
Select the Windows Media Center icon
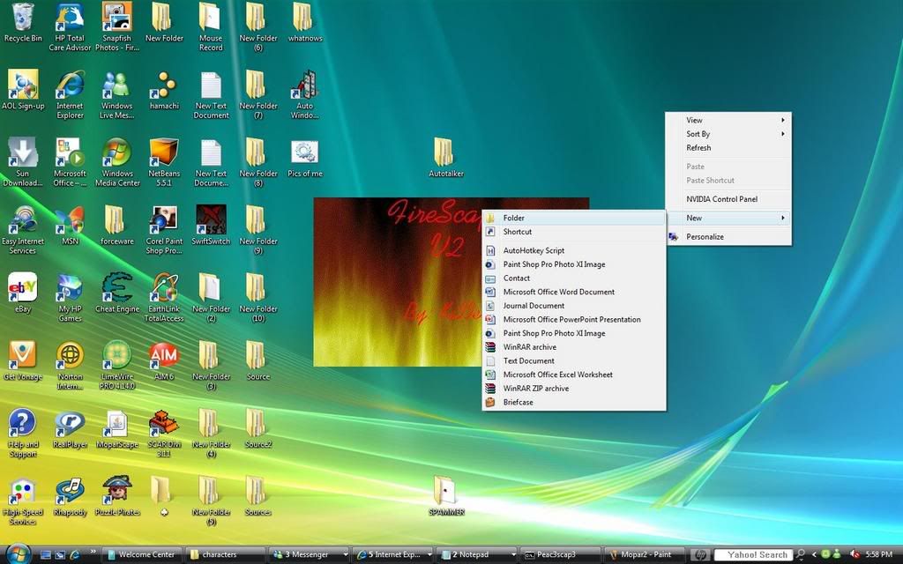(x=117, y=162)
